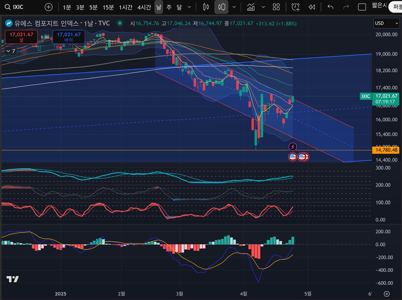
Task: Click the 0.00 spread value
Action: (x=45, y=37)
